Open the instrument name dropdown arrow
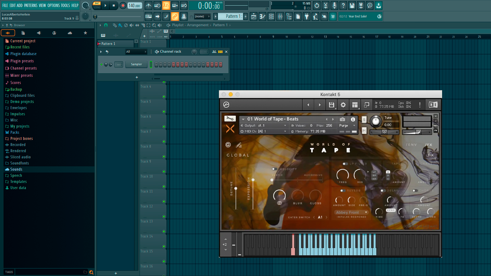 [243, 119]
